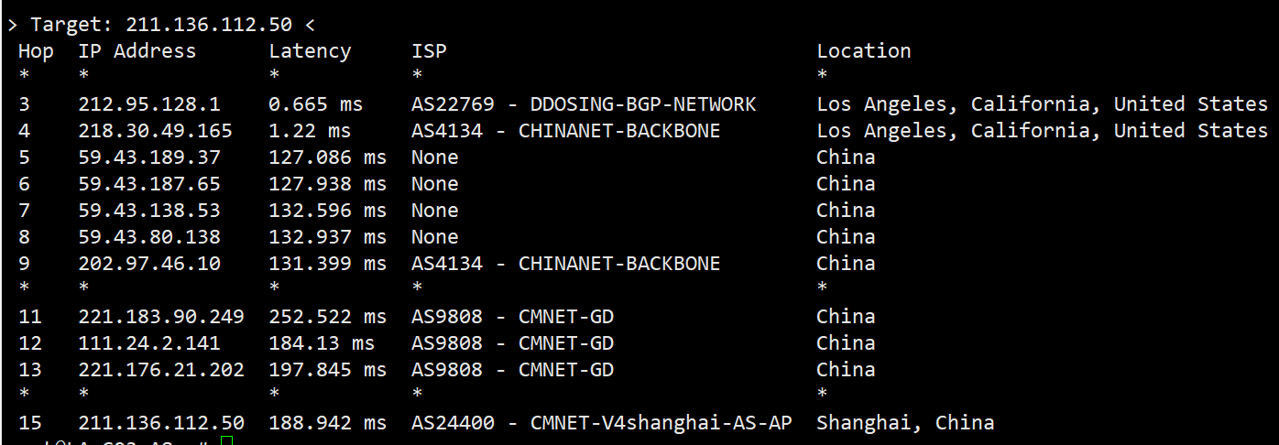The height and width of the screenshot is (445, 1279).
Task: Click the IP Address column header
Action: click(137, 51)
